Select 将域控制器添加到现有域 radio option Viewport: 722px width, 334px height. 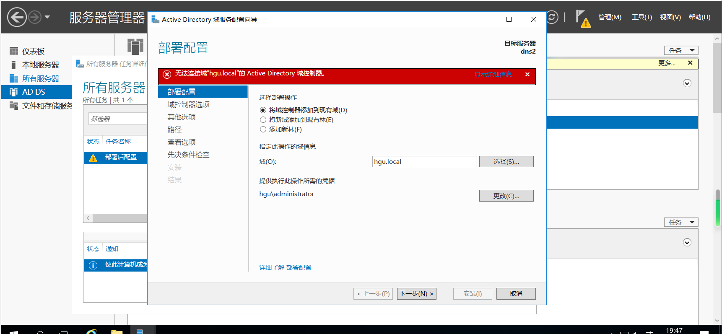coord(263,110)
